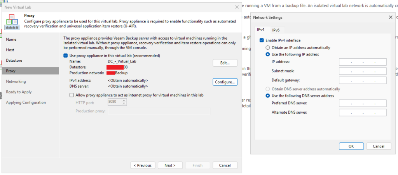
Task: Click the HTTP port spinner arrows
Action: coord(124,102)
